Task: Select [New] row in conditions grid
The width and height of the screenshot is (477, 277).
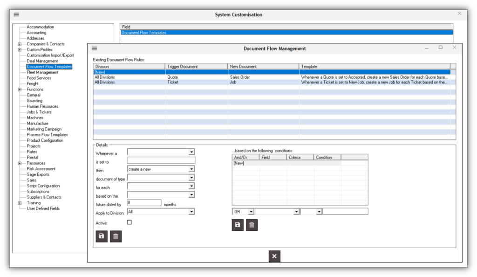Action: click(x=286, y=163)
